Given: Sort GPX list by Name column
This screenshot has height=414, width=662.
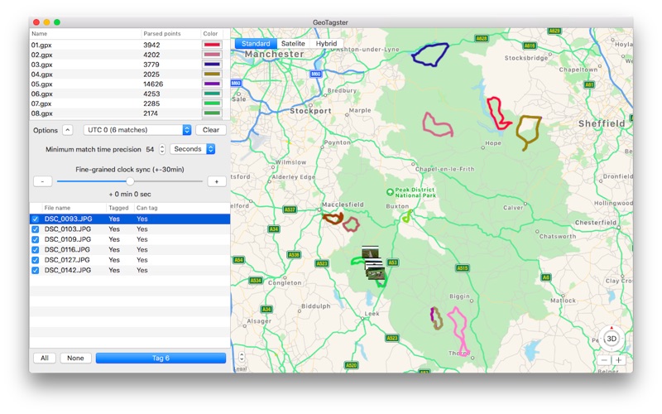Looking at the screenshot, I should (x=85, y=33).
